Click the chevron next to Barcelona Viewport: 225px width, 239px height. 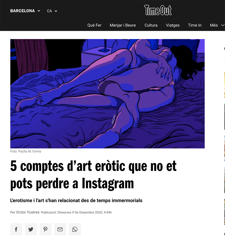pos(39,11)
